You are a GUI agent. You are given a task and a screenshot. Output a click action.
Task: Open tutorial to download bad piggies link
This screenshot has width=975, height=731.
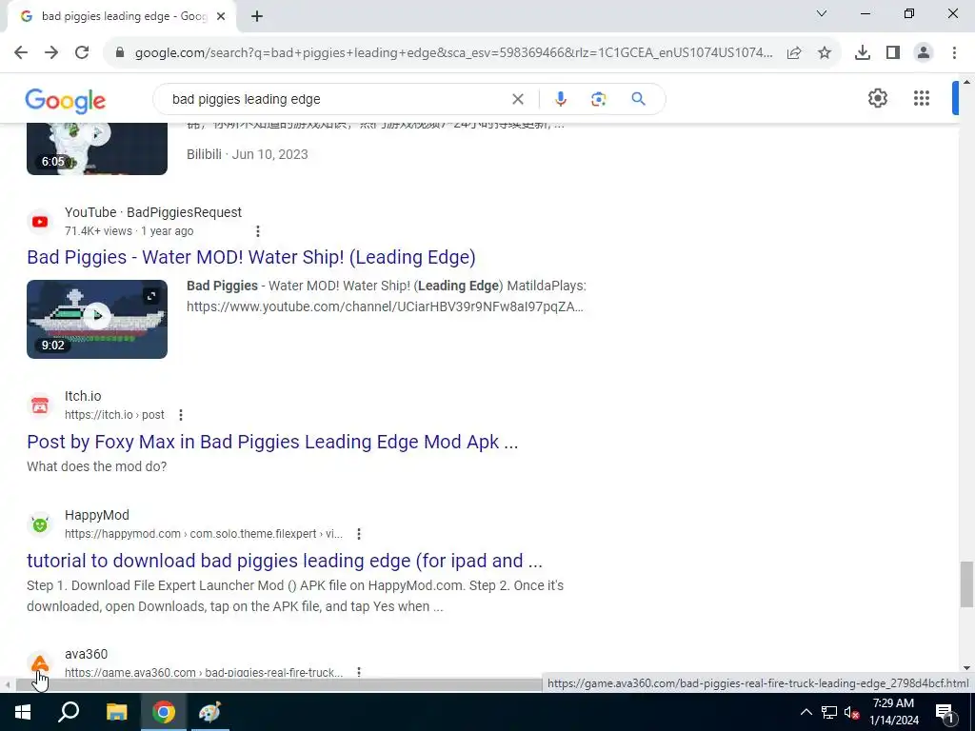tap(285, 561)
